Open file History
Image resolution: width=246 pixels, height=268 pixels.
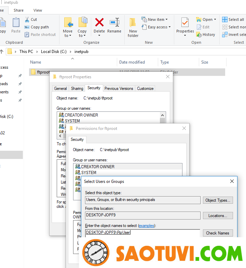206,35
